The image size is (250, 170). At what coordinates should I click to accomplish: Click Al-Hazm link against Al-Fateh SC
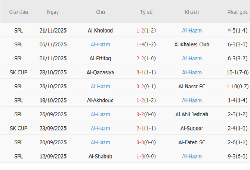(100, 142)
